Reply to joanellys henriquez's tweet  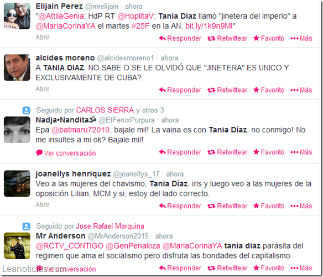tap(180, 206)
